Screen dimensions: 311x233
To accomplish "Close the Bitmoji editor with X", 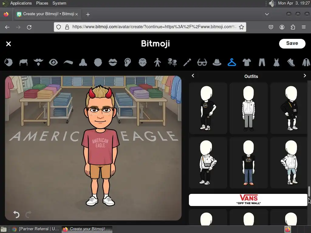I will 9,44.
